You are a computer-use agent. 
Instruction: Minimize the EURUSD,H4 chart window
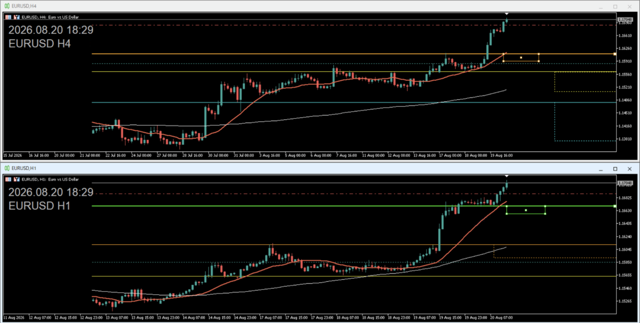[x=601, y=7]
